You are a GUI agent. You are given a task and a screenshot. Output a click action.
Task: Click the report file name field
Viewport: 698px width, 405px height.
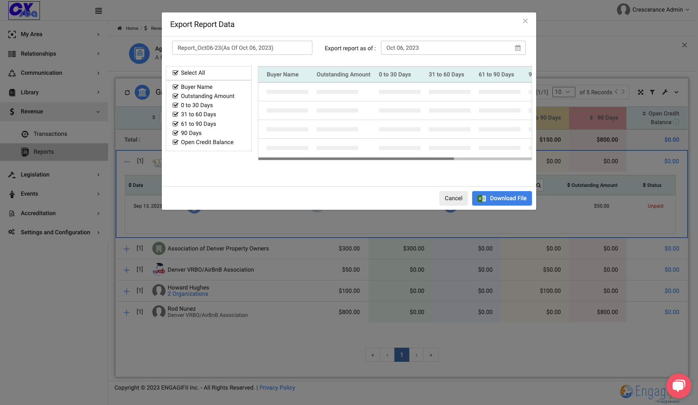[242, 48]
